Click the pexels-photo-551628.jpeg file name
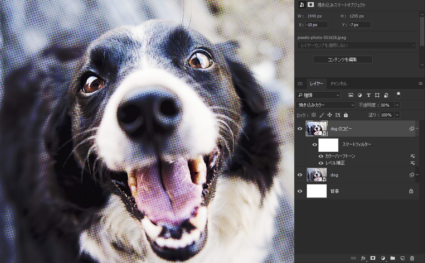This screenshot has width=425, height=263. (322, 37)
